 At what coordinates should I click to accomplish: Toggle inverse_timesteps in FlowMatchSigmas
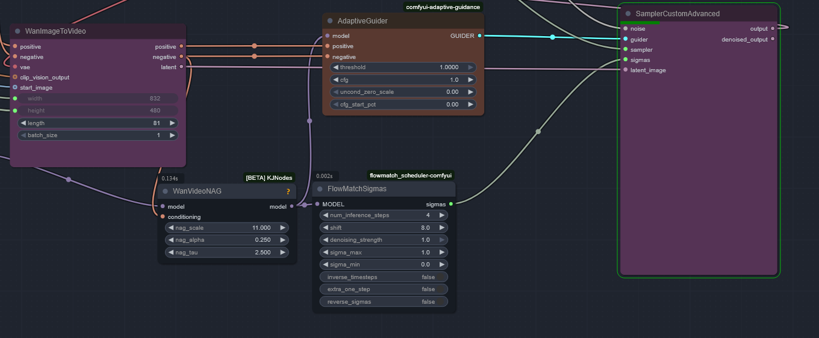tap(384, 277)
